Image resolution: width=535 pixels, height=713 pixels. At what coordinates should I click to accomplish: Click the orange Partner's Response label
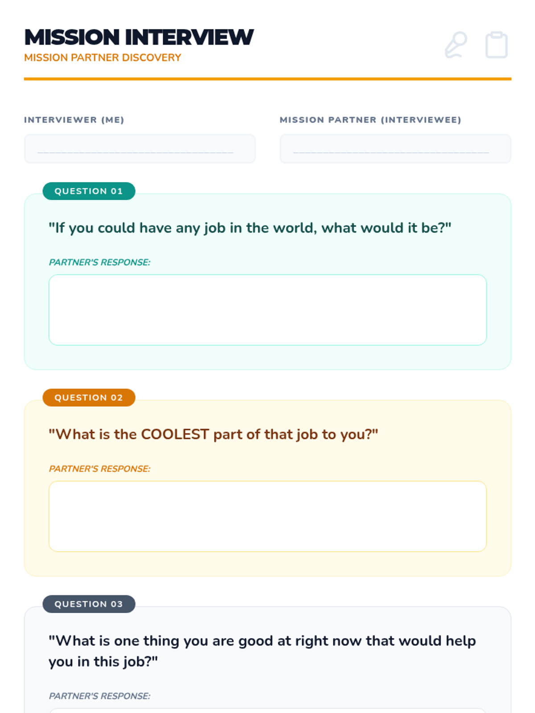pos(99,469)
